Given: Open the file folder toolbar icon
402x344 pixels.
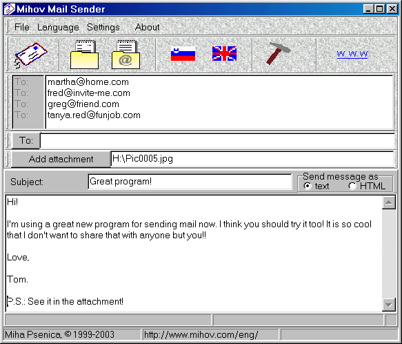Looking at the screenshot, I should [x=84, y=55].
